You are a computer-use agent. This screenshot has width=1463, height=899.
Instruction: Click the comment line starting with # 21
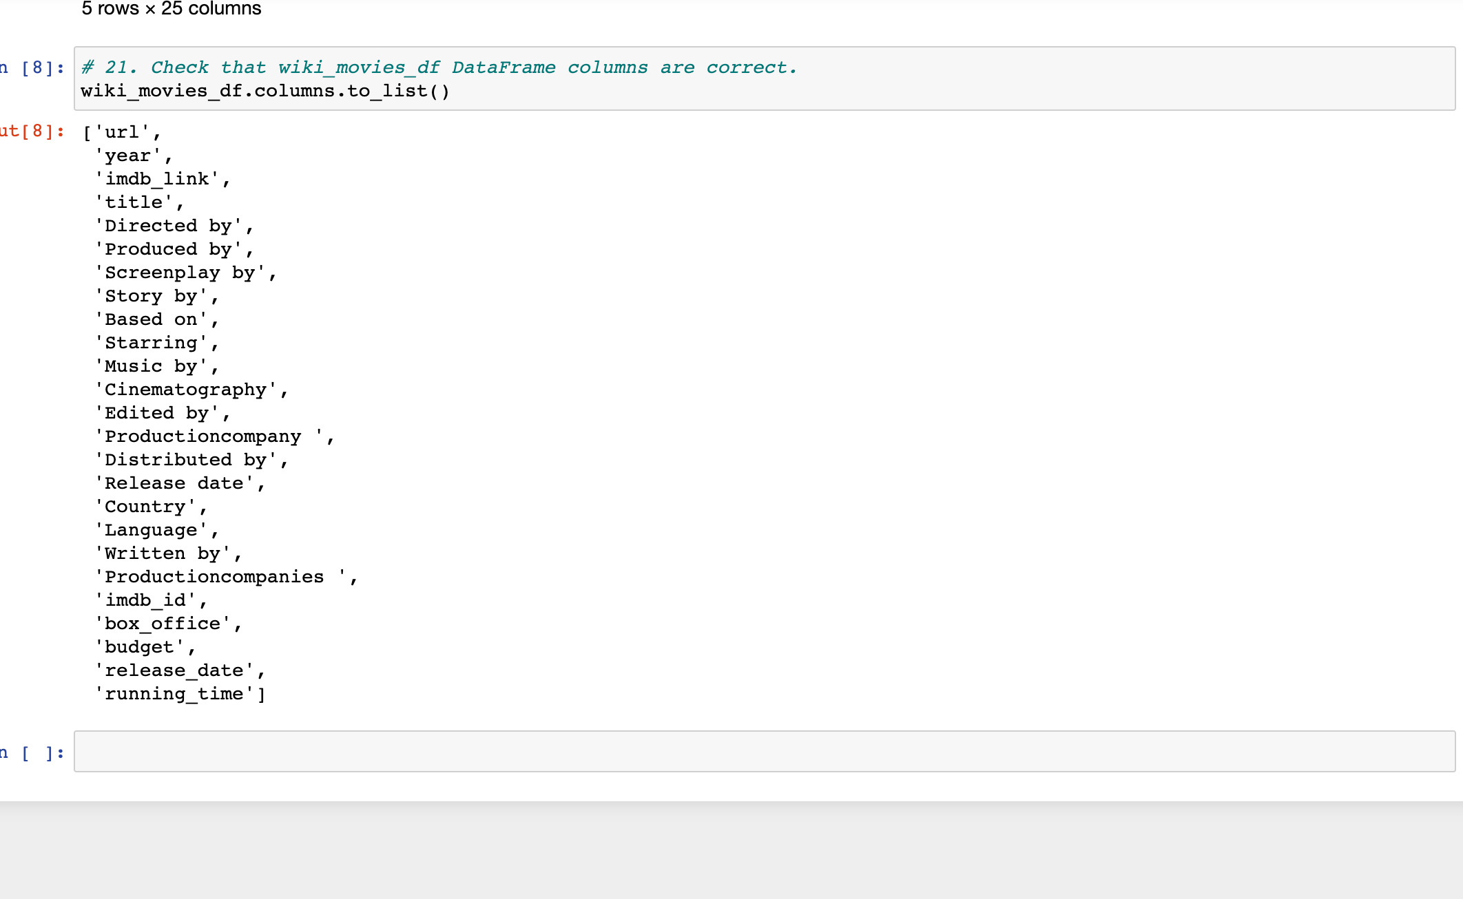(439, 67)
